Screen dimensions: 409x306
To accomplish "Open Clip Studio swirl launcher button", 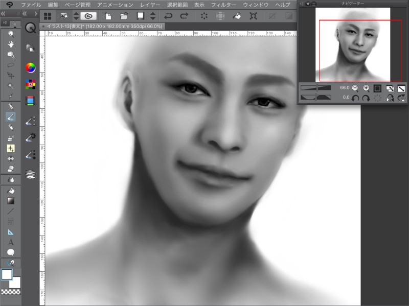I will 88,16.
